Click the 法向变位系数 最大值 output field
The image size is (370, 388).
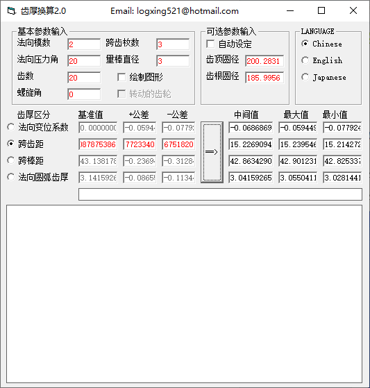pos(298,128)
